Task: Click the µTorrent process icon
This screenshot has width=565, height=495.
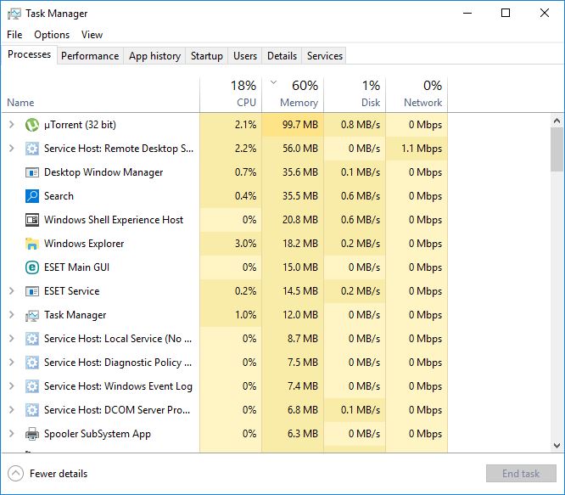Action: pos(32,125)
